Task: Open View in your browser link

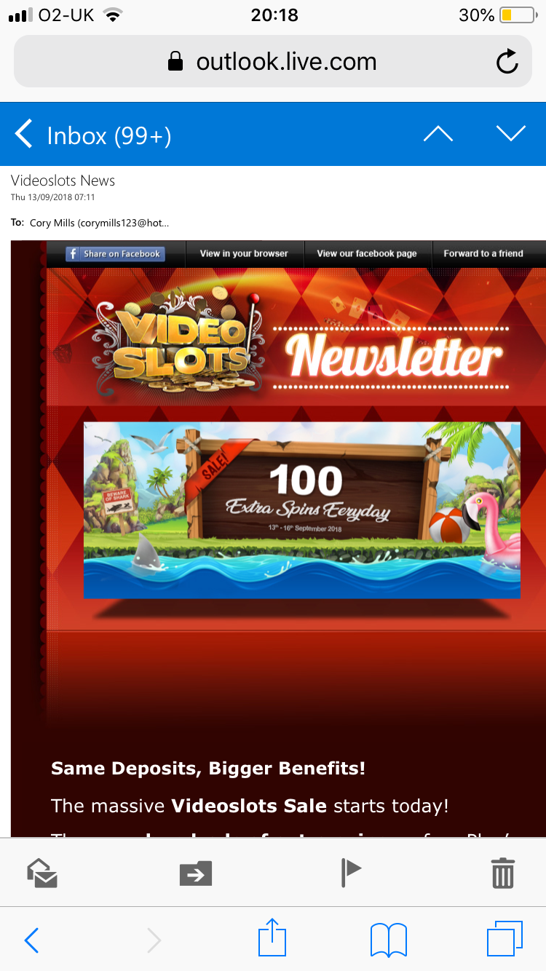Action: pos(244,254)
